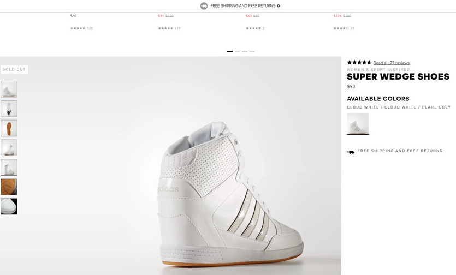Click the Sold Out badge
The image size is (456, 275).
[14, 70]
